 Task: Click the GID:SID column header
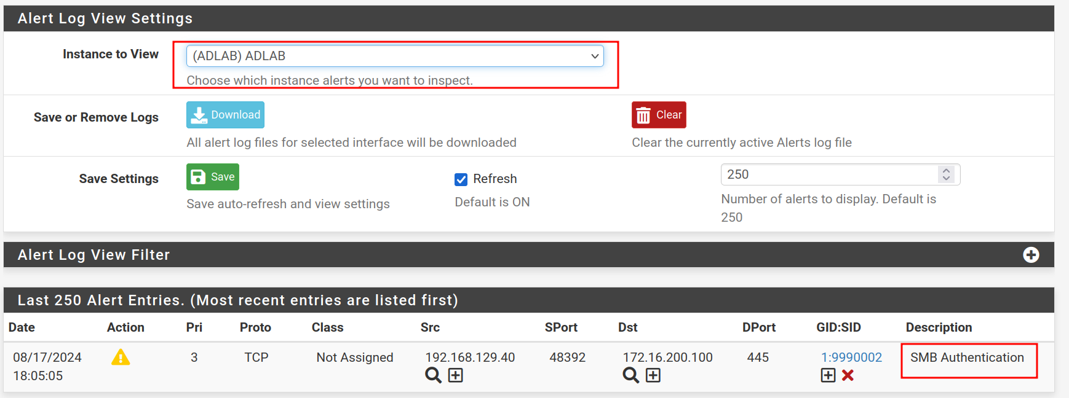[x=838, y=327]
